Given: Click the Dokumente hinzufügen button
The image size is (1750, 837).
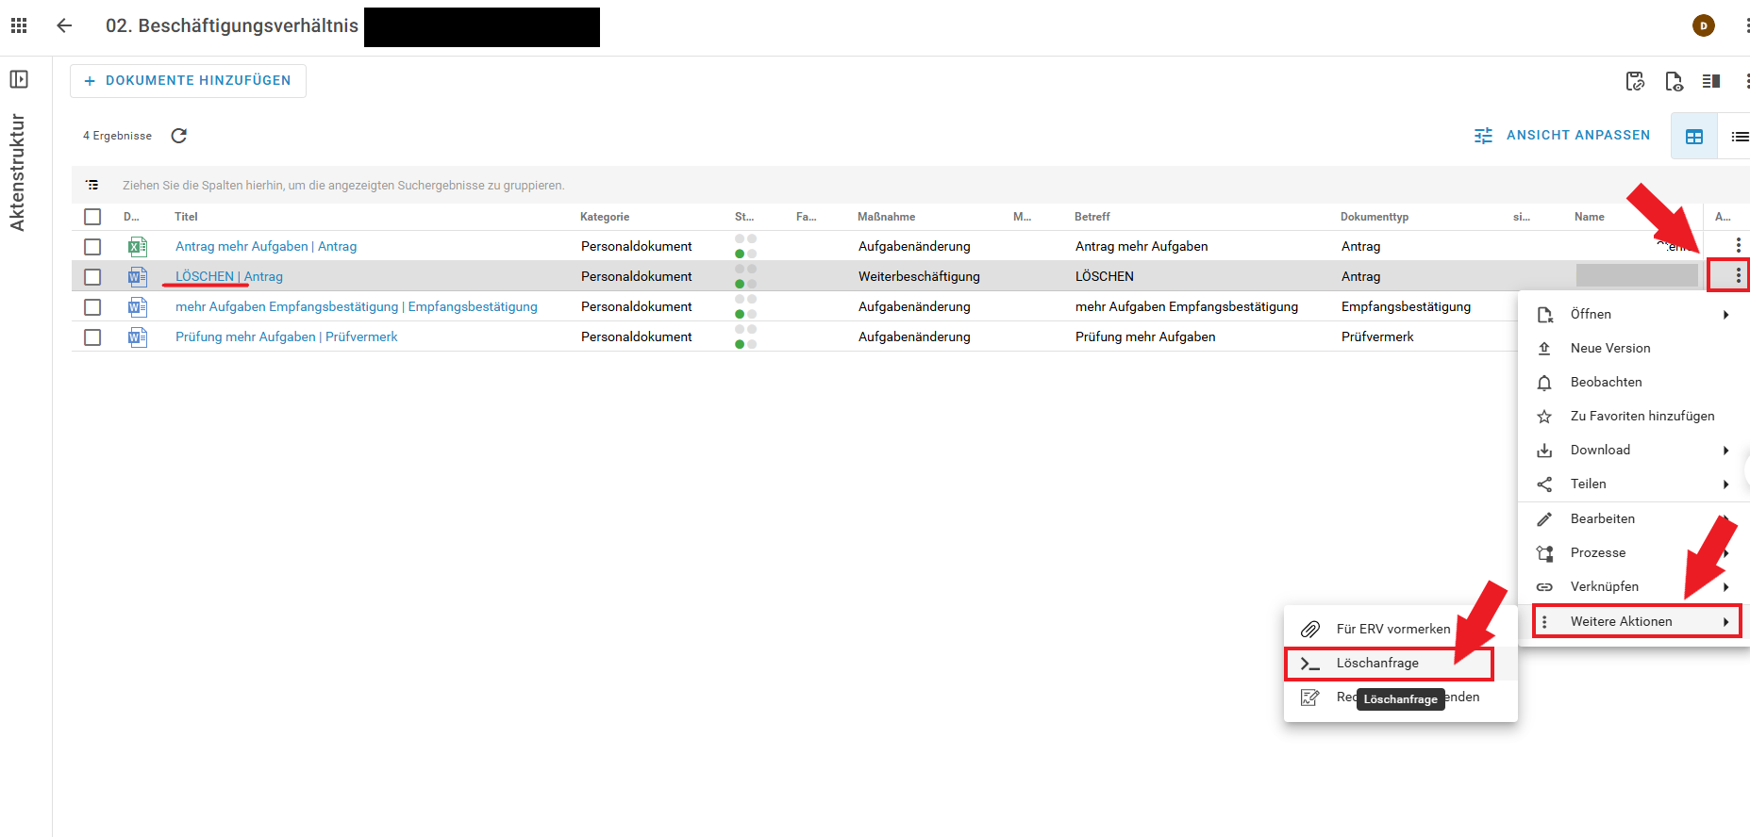Looking at the screenshot, I should click(188, 81).
